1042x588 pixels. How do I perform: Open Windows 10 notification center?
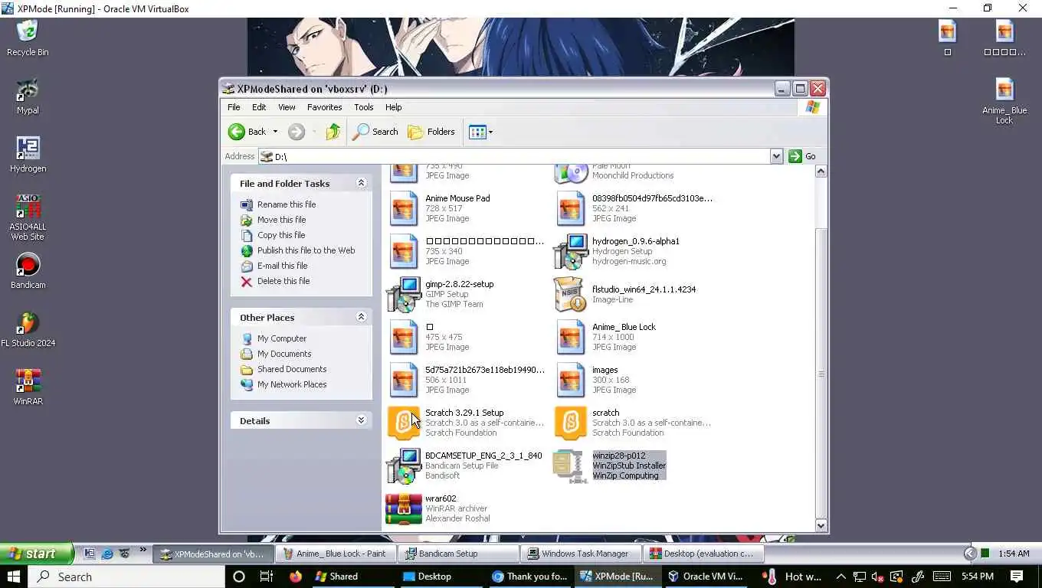[1017, 577]
